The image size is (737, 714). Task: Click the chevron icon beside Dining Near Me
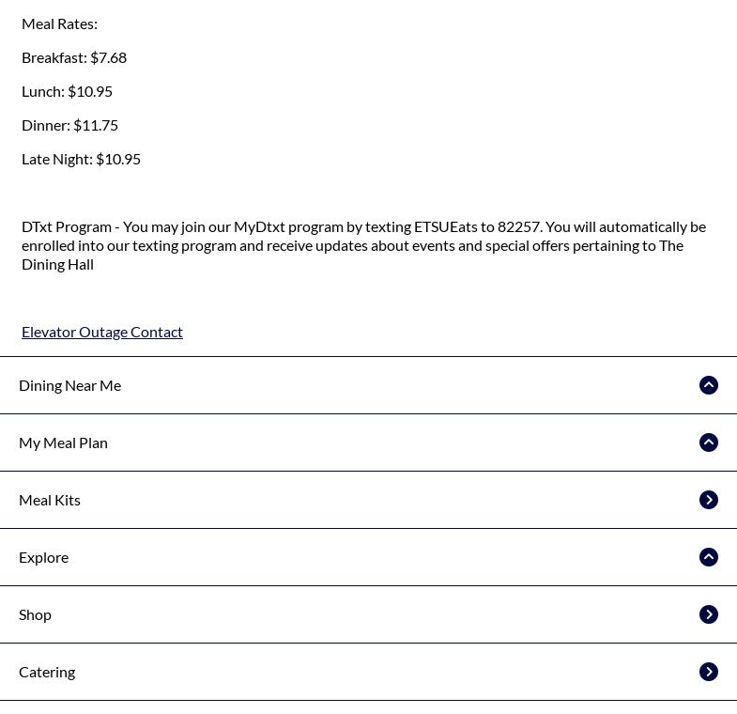tap(709, 385)
